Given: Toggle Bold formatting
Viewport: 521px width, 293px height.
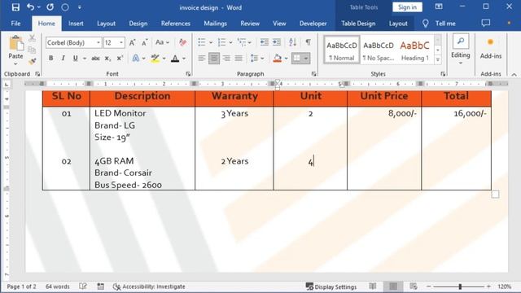Looking at the screenshot, I should pos(50,59).
